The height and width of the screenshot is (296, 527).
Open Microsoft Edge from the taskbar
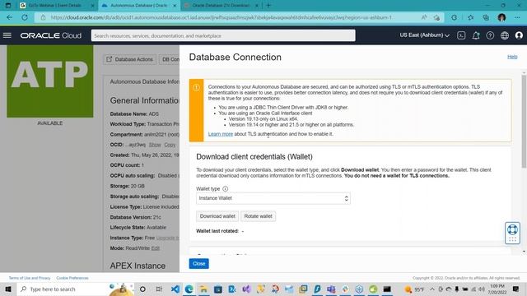click(189, 289)
